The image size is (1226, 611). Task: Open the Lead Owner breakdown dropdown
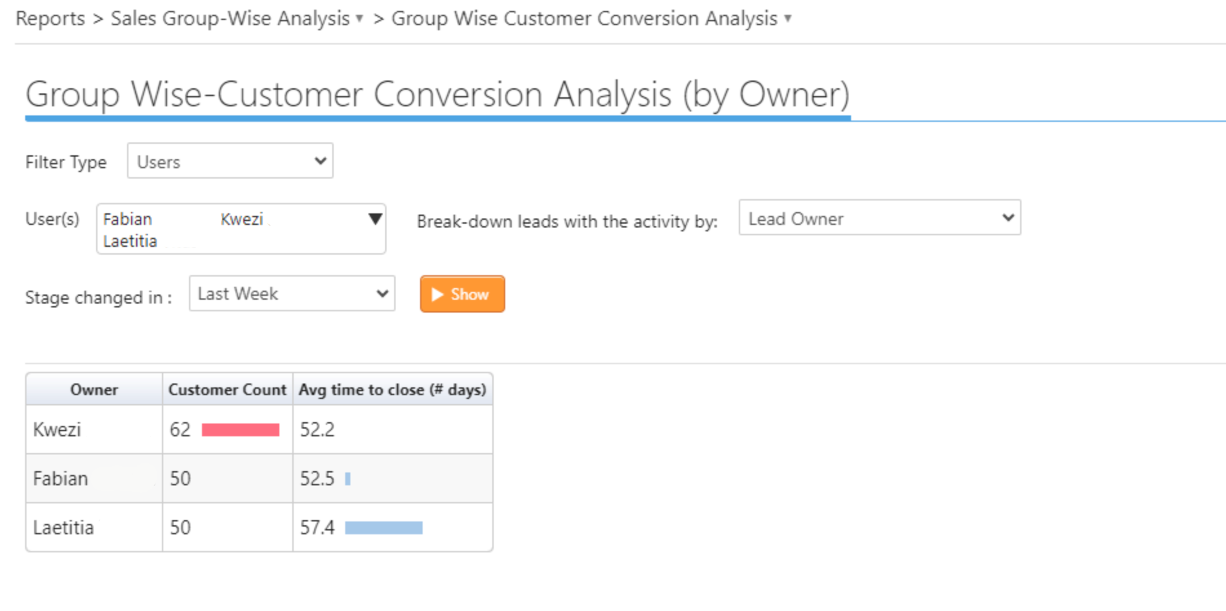pyautogui.click(x=879, y=218)
